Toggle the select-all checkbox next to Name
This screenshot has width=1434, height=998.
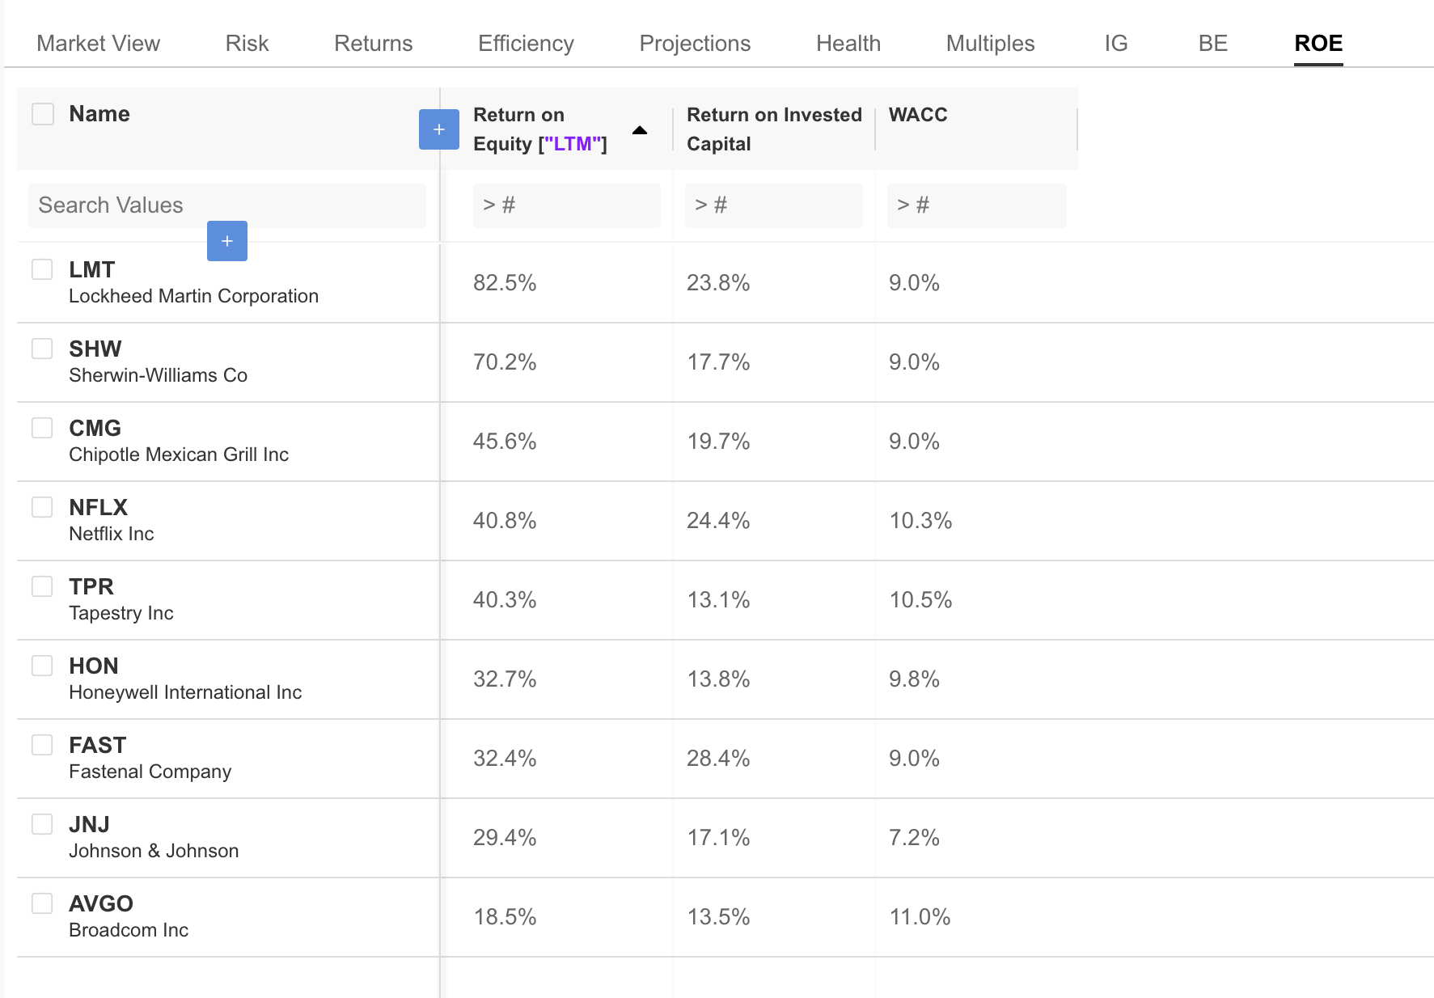(x=43, y=114)
